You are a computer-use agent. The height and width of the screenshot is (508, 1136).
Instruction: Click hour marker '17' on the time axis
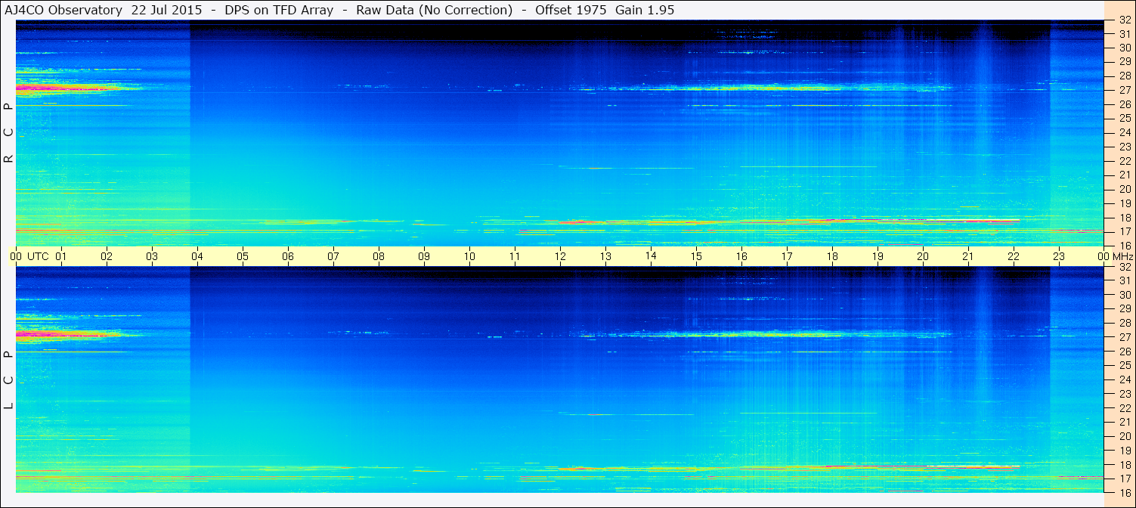point(787,256)
